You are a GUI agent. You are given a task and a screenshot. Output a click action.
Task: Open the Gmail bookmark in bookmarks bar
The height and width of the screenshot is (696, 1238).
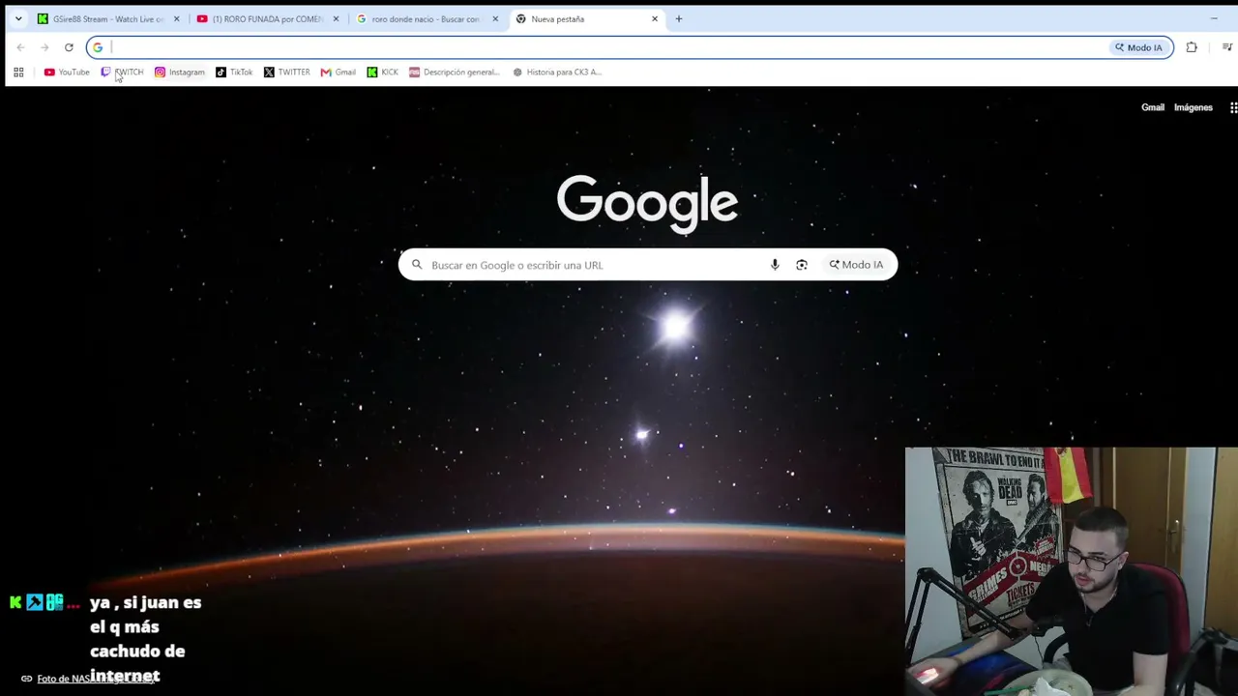click(339, 72)
